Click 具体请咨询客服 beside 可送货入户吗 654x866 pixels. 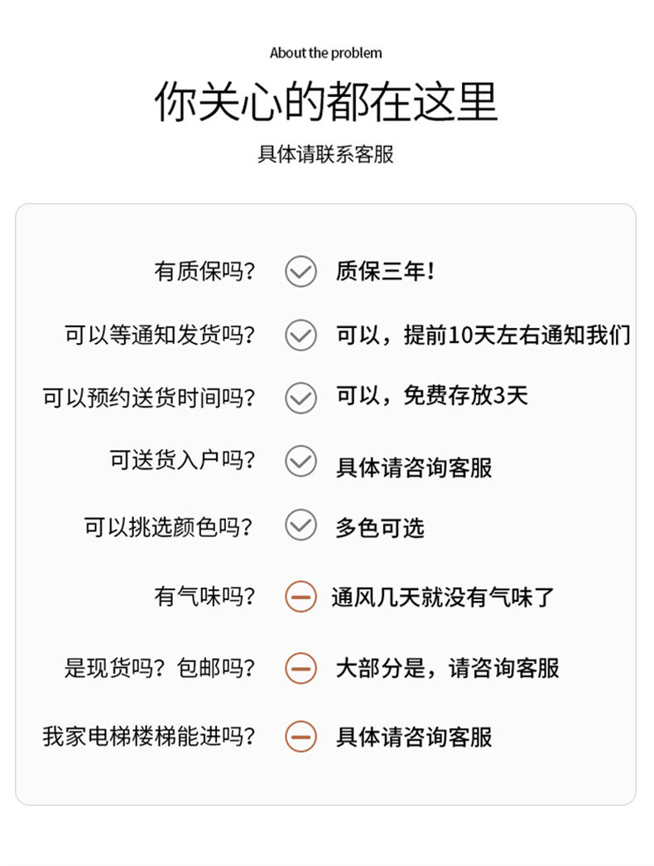pyautogui.click(x=414, y=467)
